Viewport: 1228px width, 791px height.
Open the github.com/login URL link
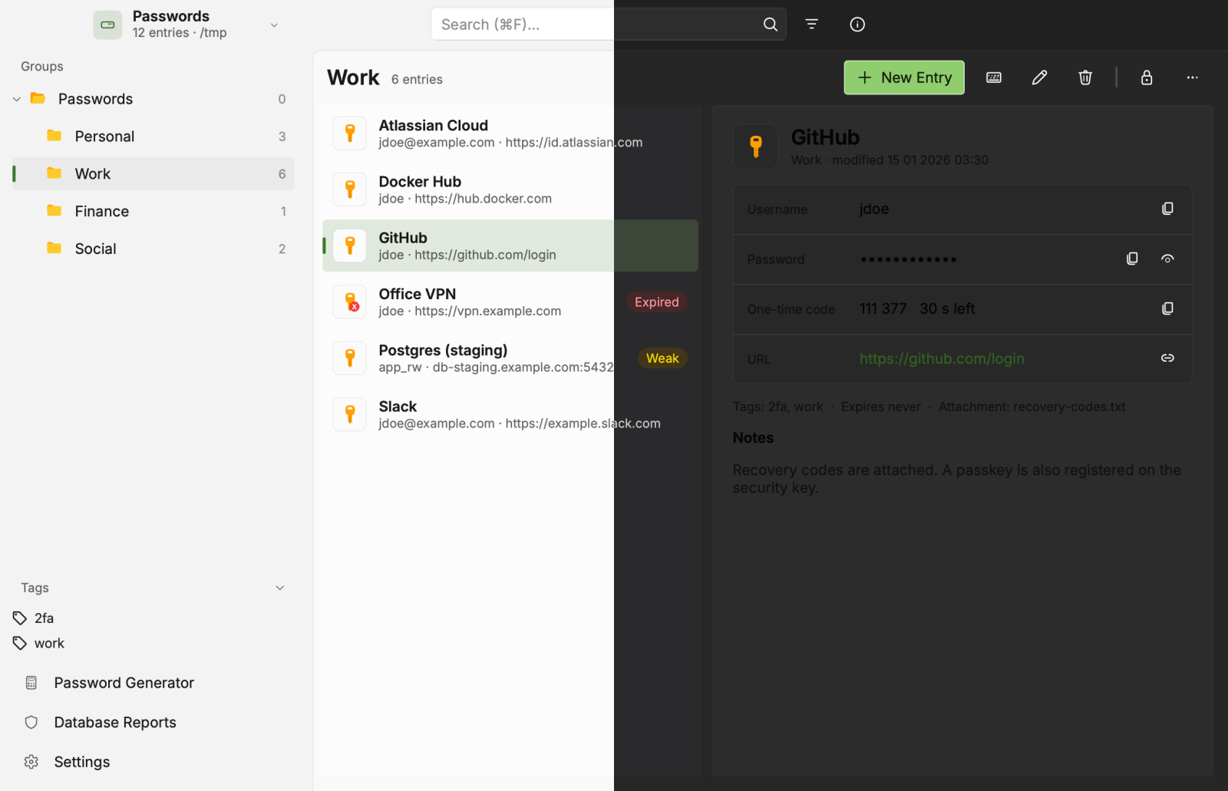pyautogui.click(x=942, y=358)
